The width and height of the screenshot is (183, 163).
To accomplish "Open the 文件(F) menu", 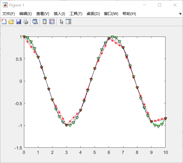I will [9, 14].
